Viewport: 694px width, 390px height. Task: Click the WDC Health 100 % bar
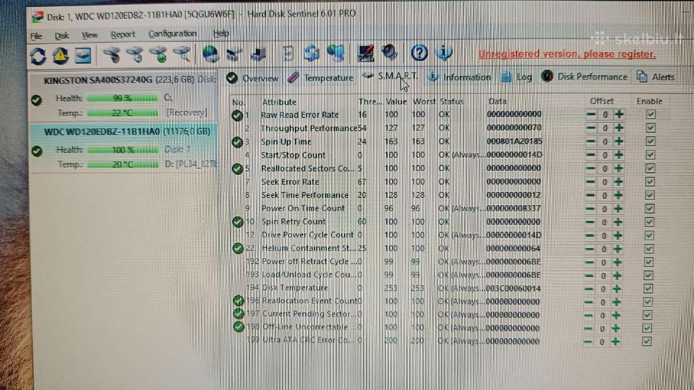123,150
